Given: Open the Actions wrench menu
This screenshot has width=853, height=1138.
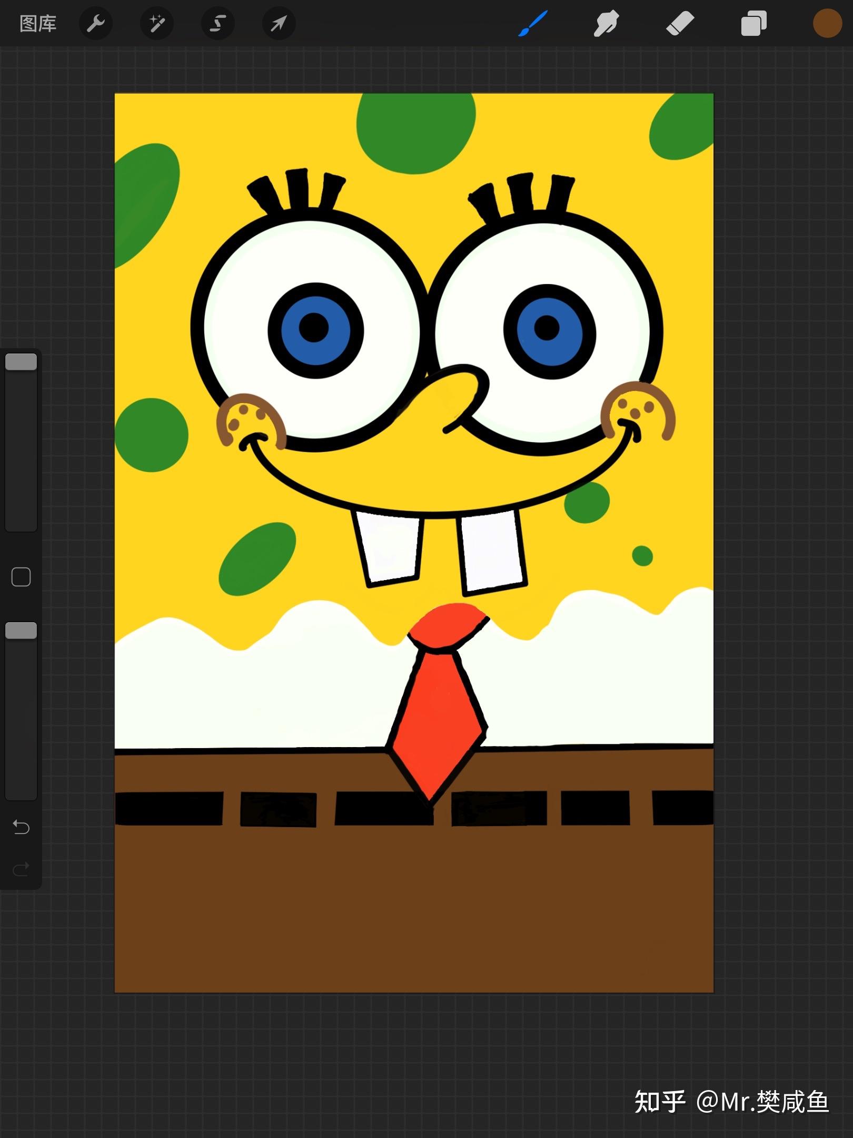Looking at the screenshot, I should pos(96,24).
